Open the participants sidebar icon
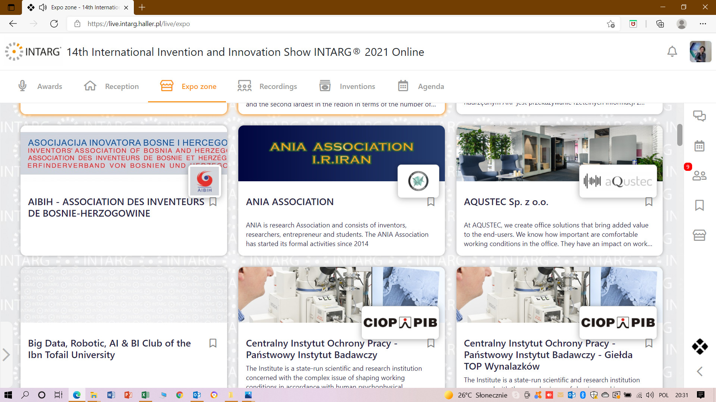Image resolution: width=716 pixels, height=402 pixels. coord(699,175)
